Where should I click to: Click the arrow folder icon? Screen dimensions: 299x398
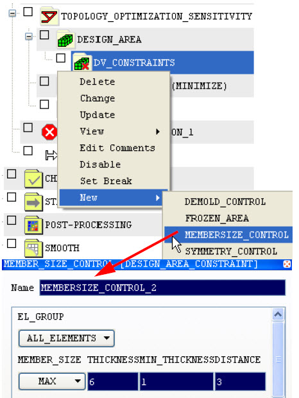[33, 202]
